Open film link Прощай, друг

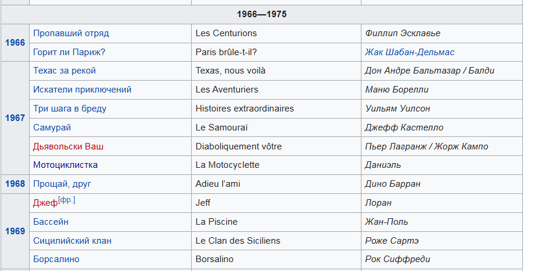(62, 184)
